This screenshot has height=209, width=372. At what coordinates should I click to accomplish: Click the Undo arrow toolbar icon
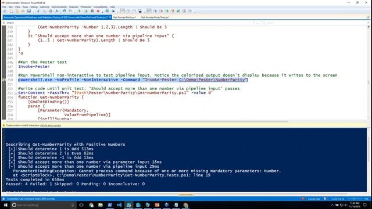(65, 11)
